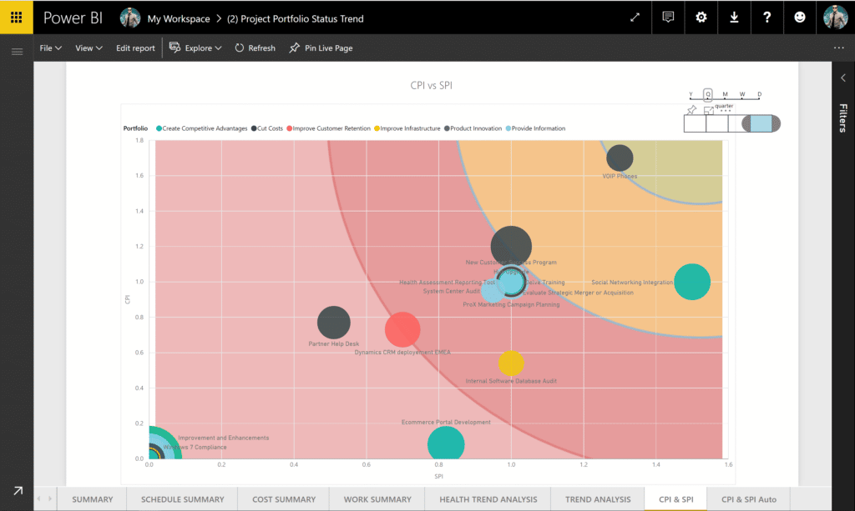Select the Ecommerce Portal Development bubble
This screenshot has height=511, width=855.
(x=446, y=443)
